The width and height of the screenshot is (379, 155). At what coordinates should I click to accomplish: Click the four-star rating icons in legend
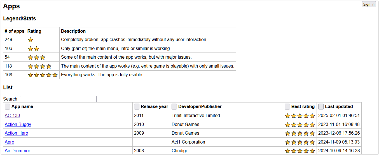[x=40, y=66]
